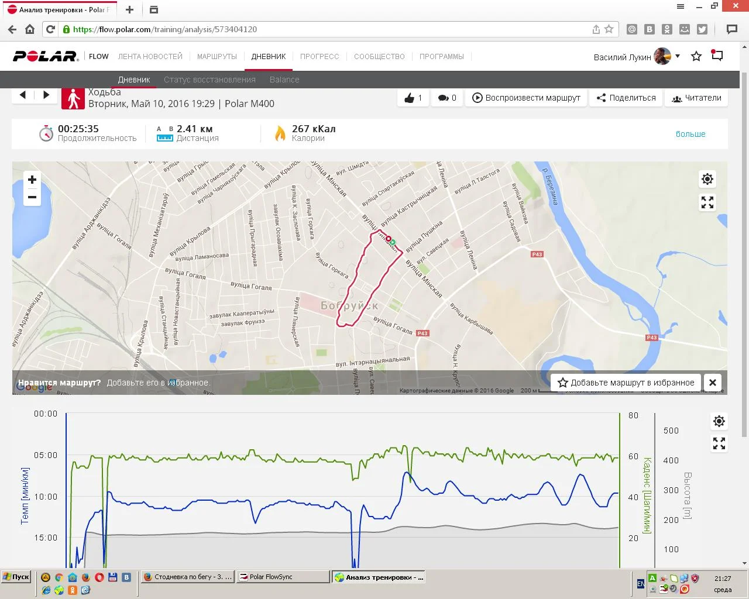
Task: Click the Polar logo
Action: [x=46, y=56]
